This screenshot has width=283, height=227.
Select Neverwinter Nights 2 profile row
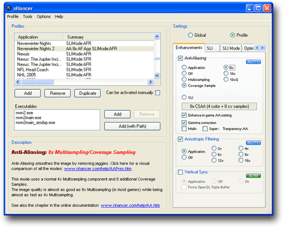coord(85,48)
